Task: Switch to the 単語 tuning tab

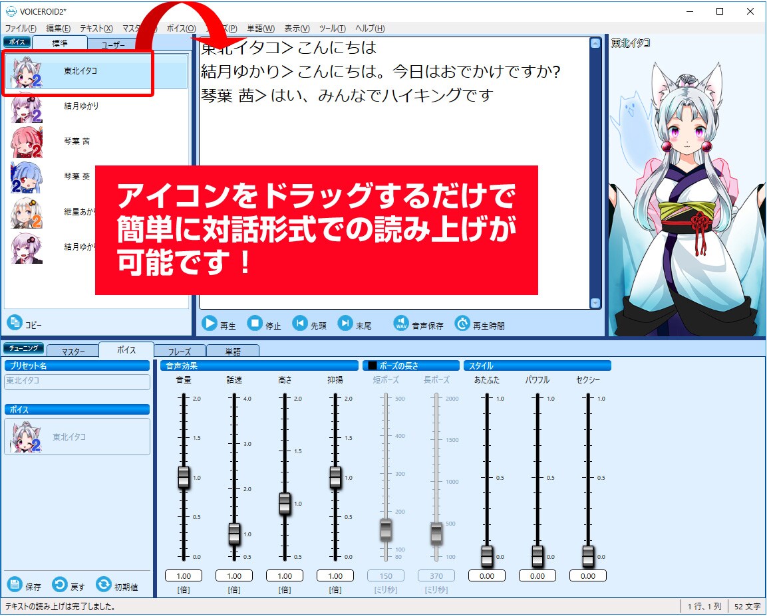Action: click(x=233, y=352)
